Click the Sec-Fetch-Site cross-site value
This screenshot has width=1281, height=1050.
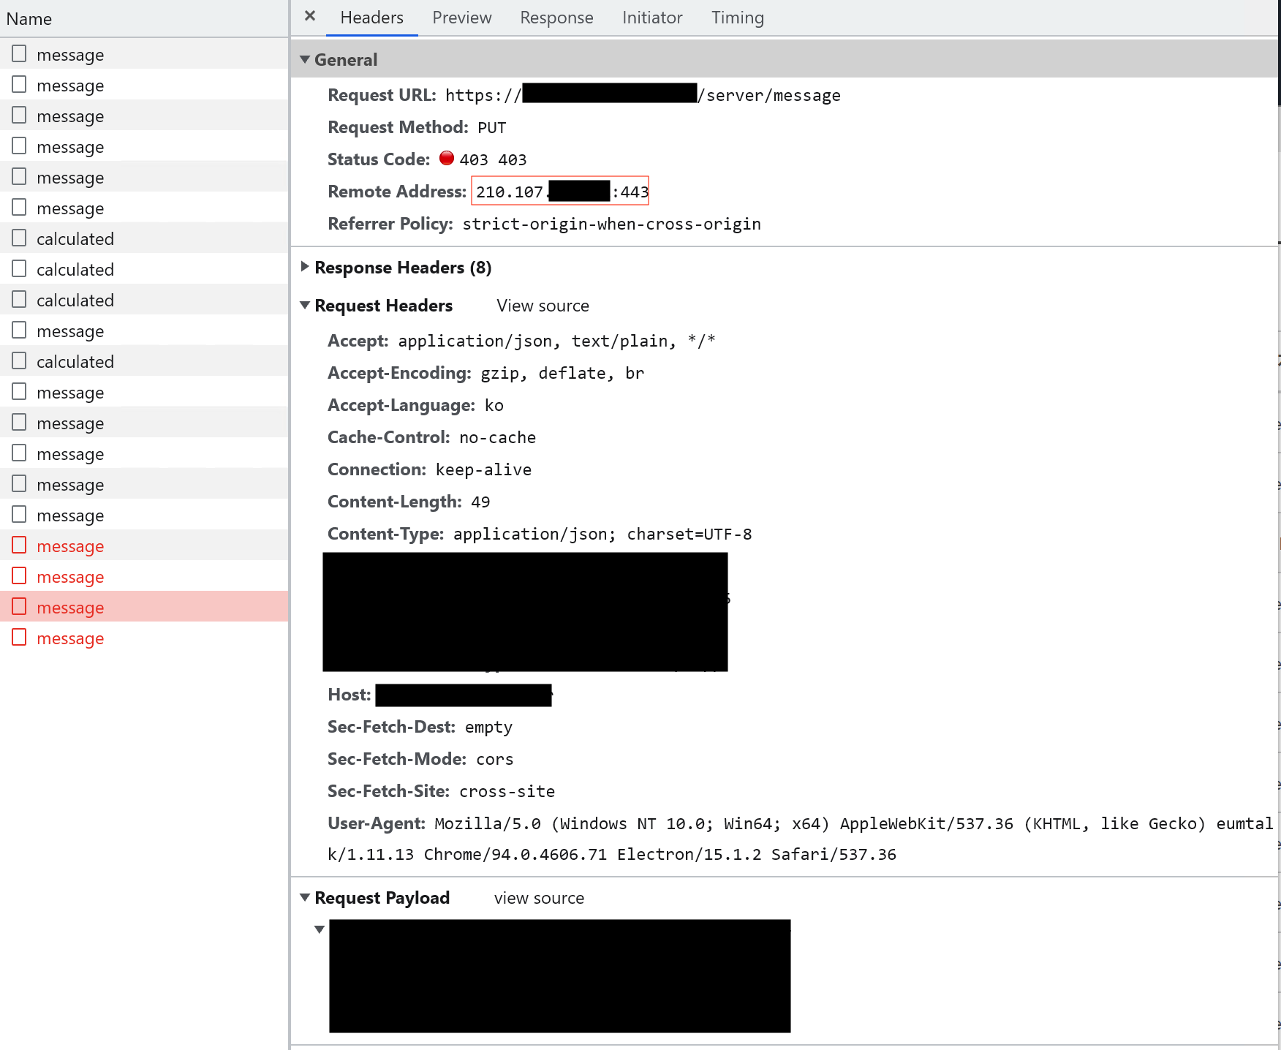click(x=507, y=791)
